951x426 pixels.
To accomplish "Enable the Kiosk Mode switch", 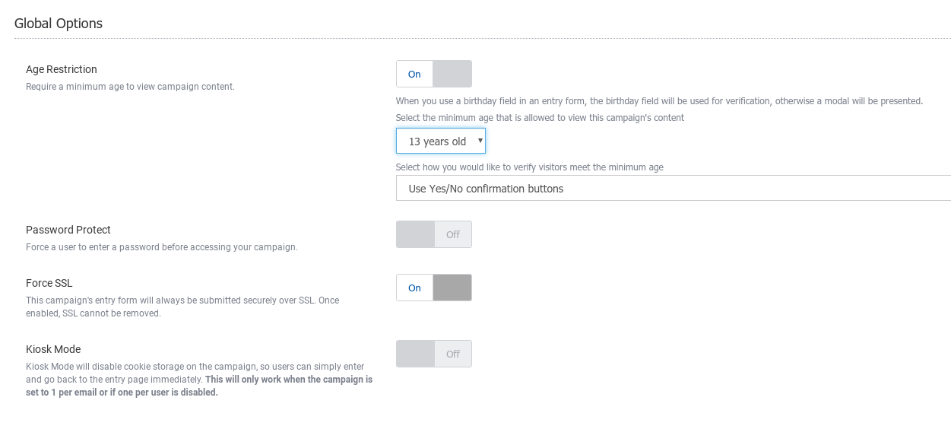I will [x=433, y=354].
